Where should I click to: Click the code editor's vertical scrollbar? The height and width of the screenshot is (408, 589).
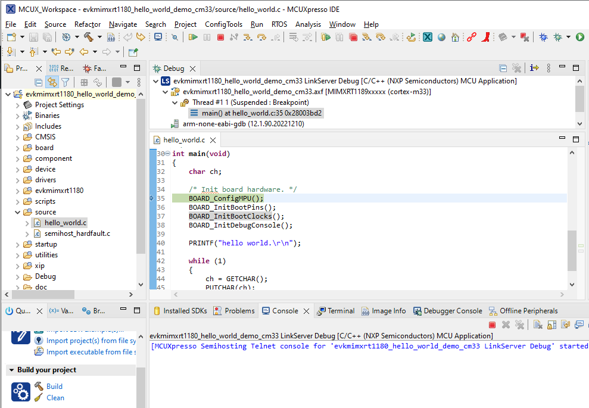pos(572,250)
